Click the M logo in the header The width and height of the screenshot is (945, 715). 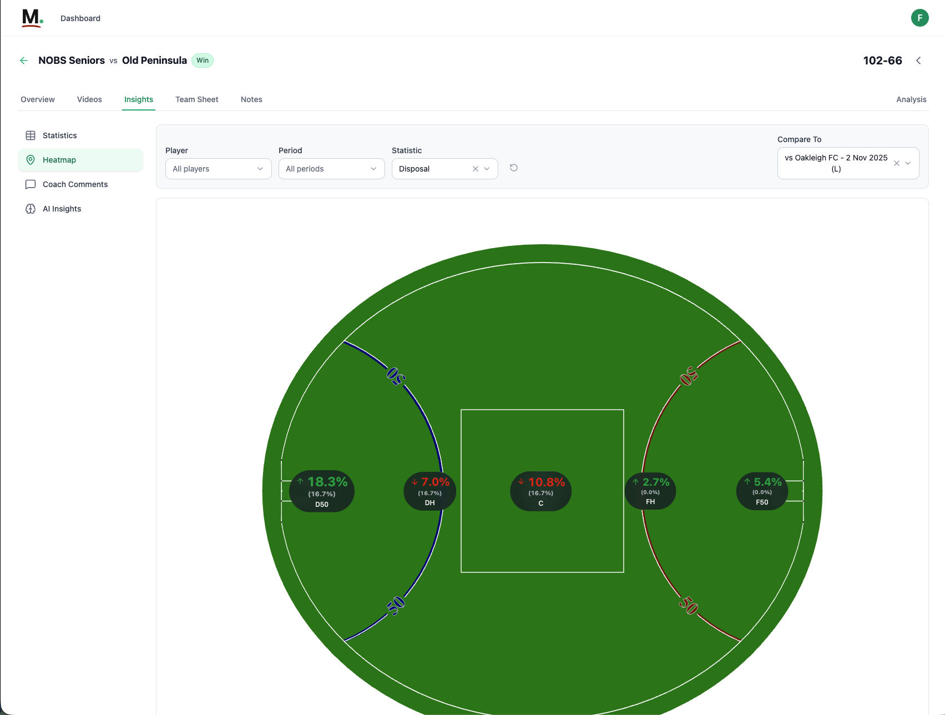32,18
